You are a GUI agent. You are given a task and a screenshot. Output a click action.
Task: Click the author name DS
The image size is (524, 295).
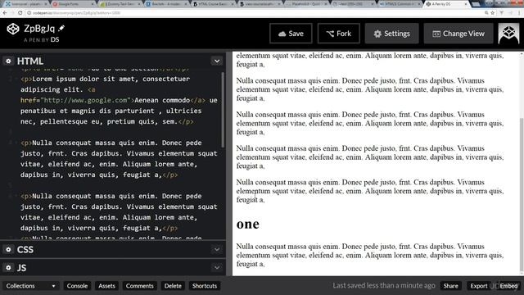(x=55, y=39)
